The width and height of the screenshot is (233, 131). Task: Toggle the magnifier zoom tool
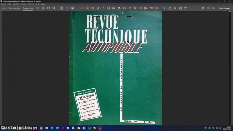pos(175,8)
